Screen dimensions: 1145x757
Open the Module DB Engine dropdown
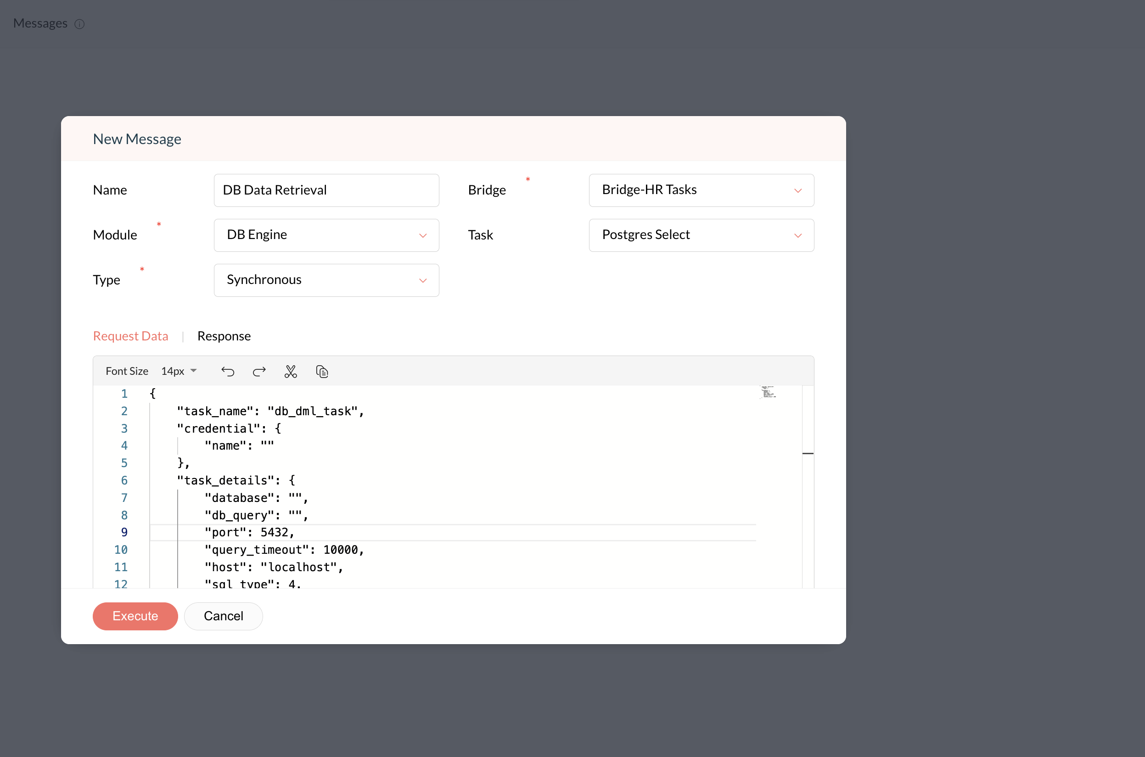[x=326, y=235]
